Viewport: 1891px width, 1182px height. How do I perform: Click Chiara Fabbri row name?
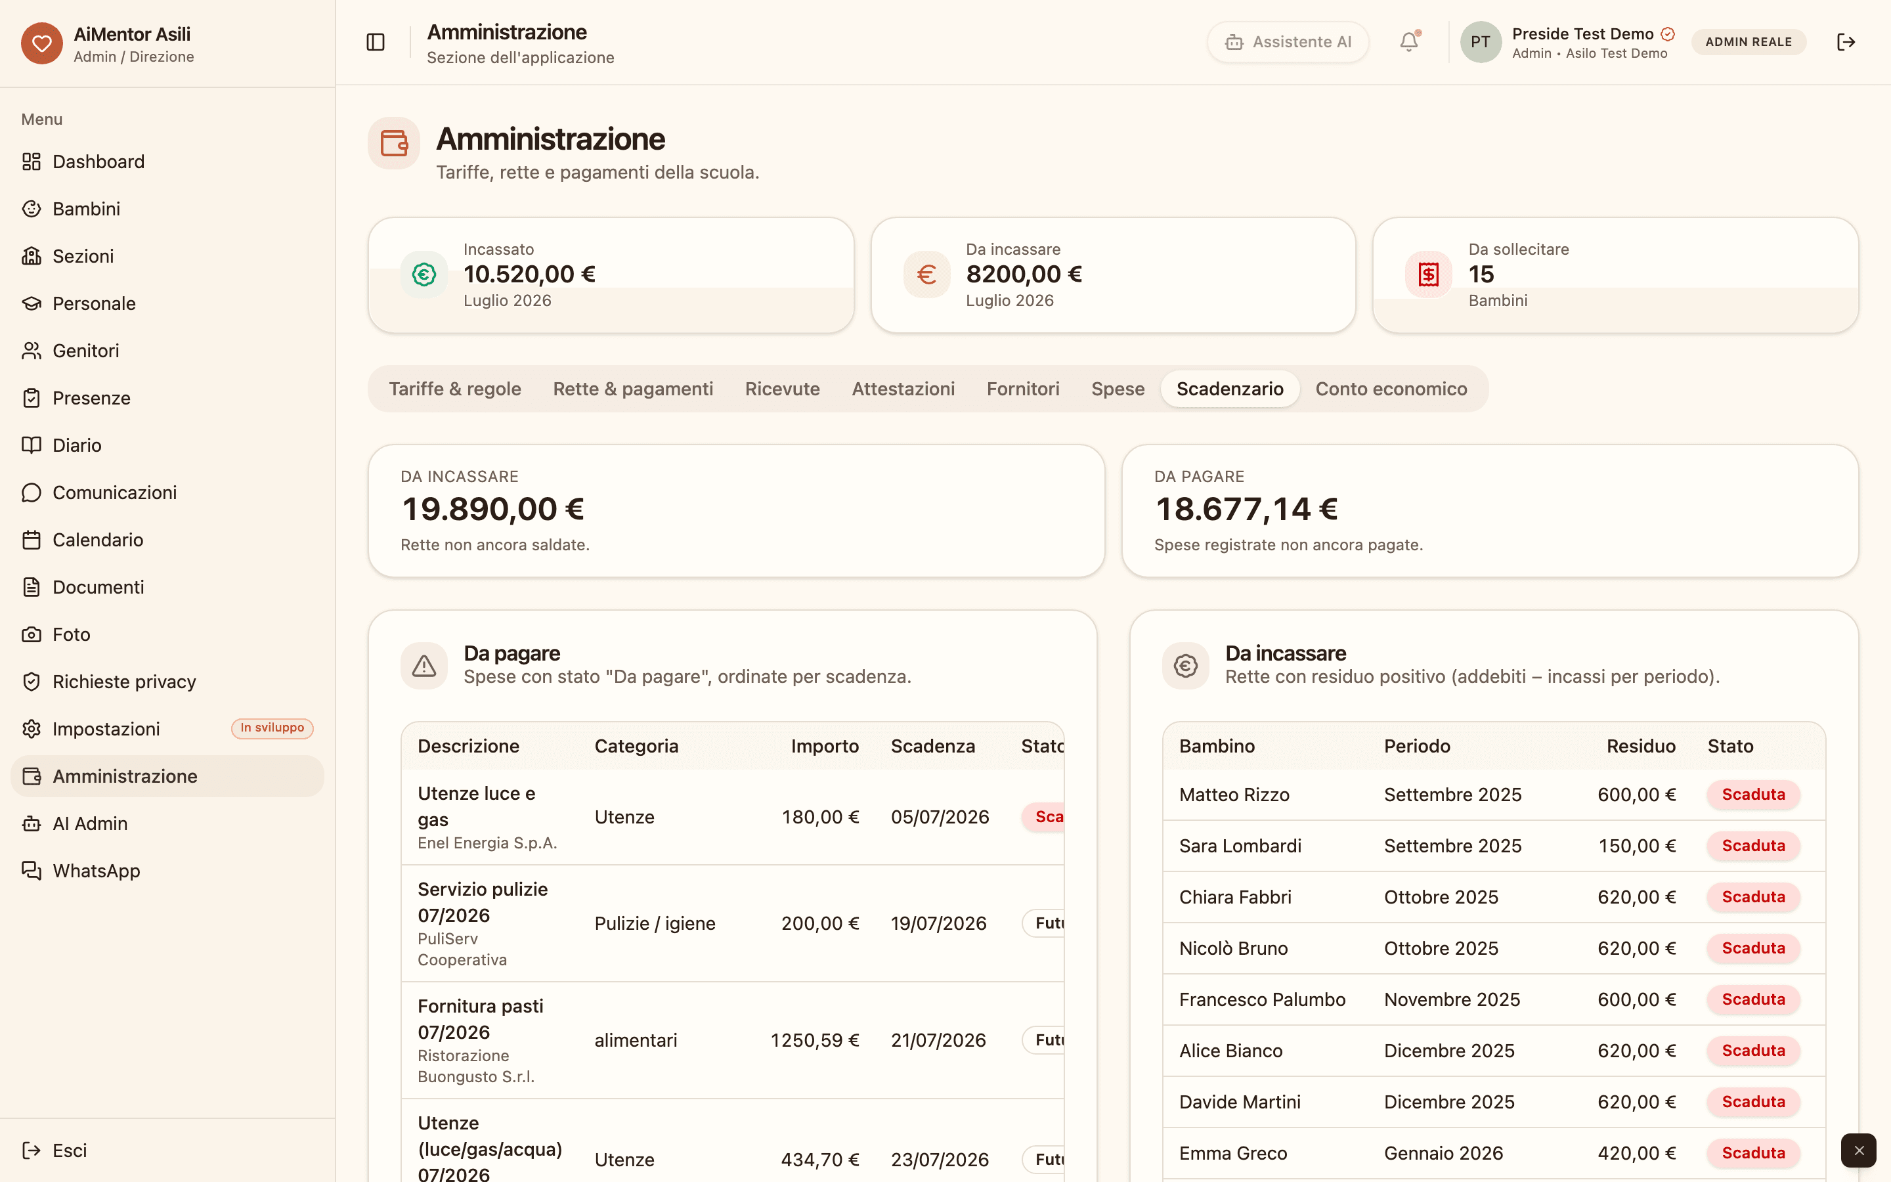coord(1234,898)
